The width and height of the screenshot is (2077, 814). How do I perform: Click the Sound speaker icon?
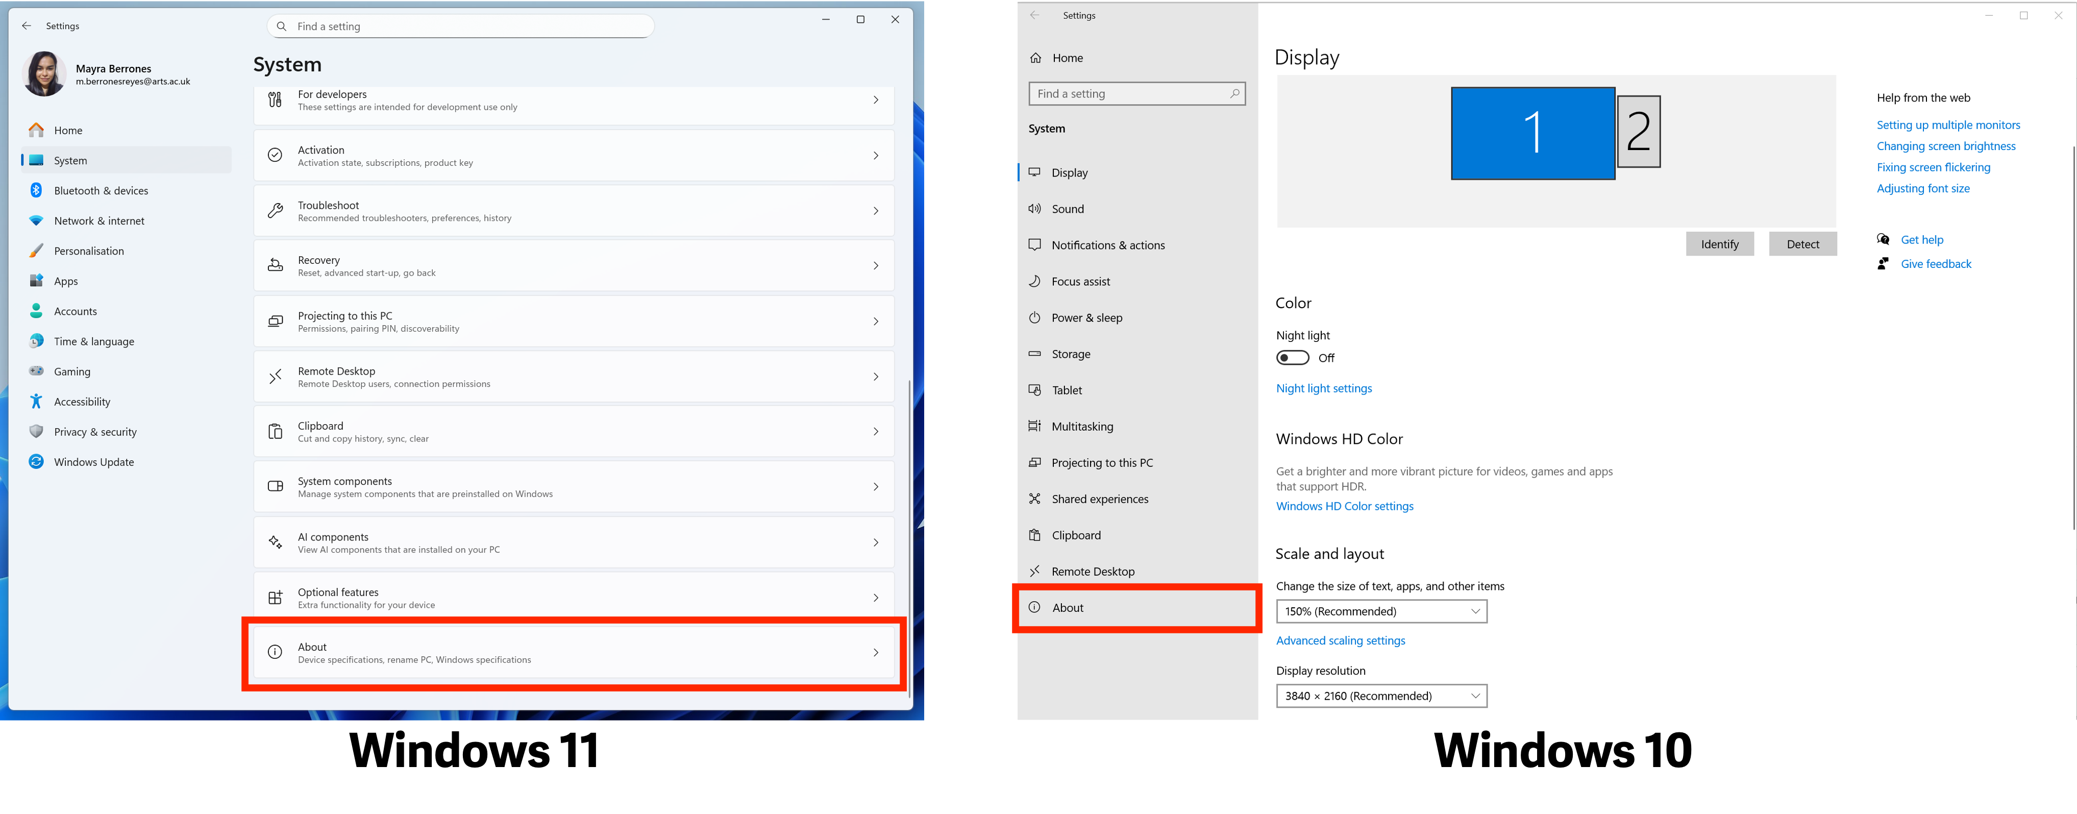1034,209
